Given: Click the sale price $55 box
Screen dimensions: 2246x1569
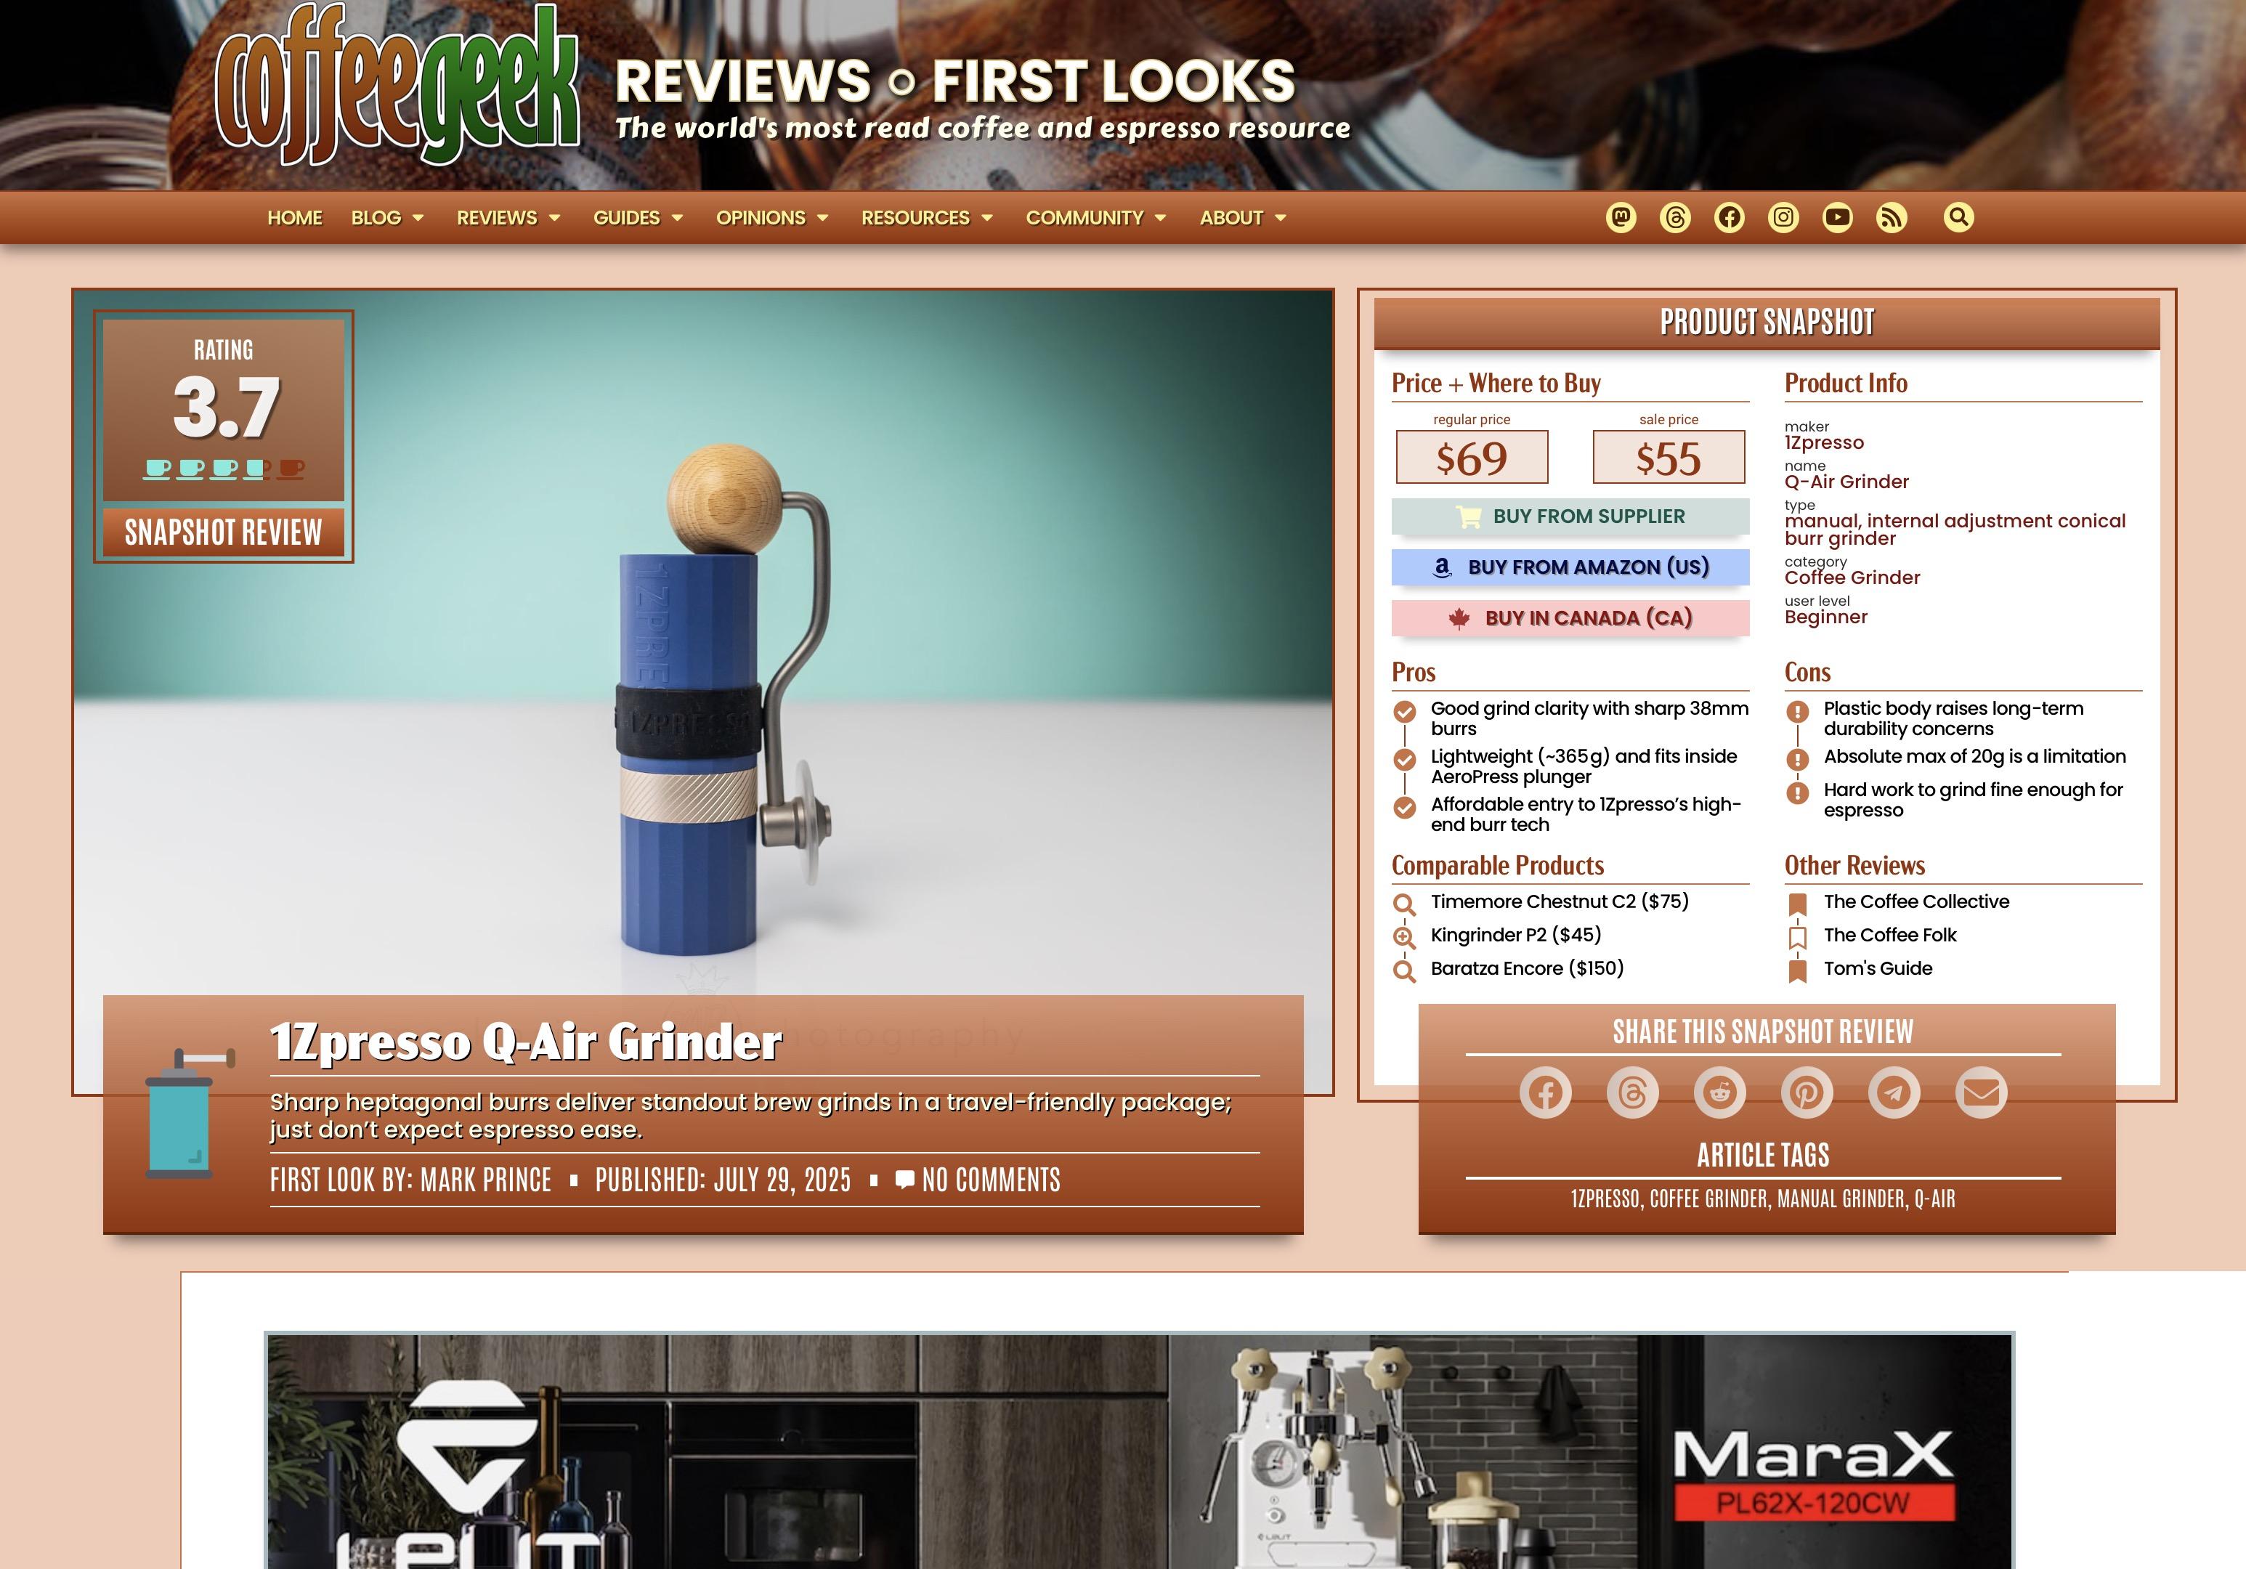Looking at the screenshot, I should pyautogui.click(x=1668, y=458).
